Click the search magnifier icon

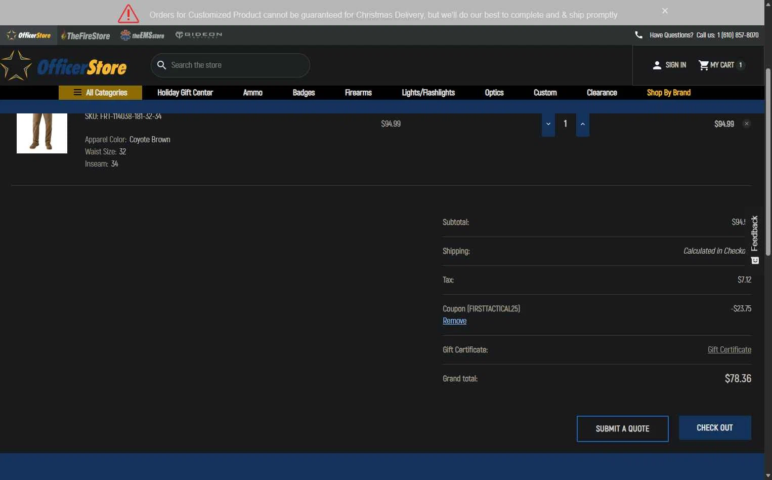(x=162, y=65)
